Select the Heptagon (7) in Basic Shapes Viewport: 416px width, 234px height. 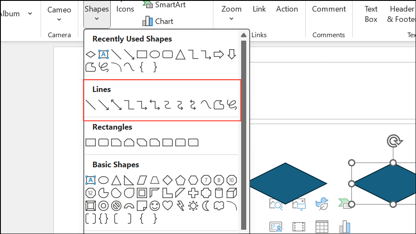click(x=206, y=180)
